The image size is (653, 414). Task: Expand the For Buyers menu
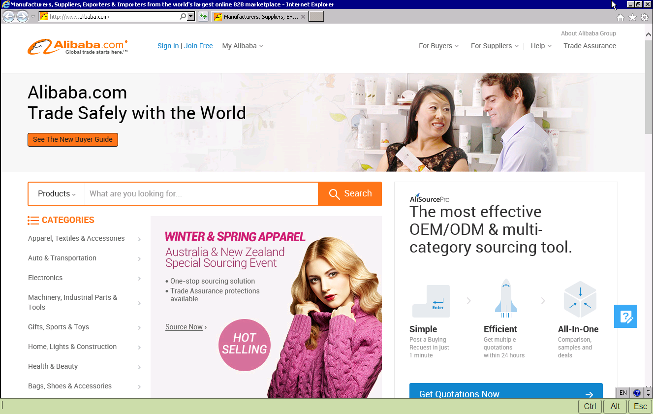click(438, 46)
